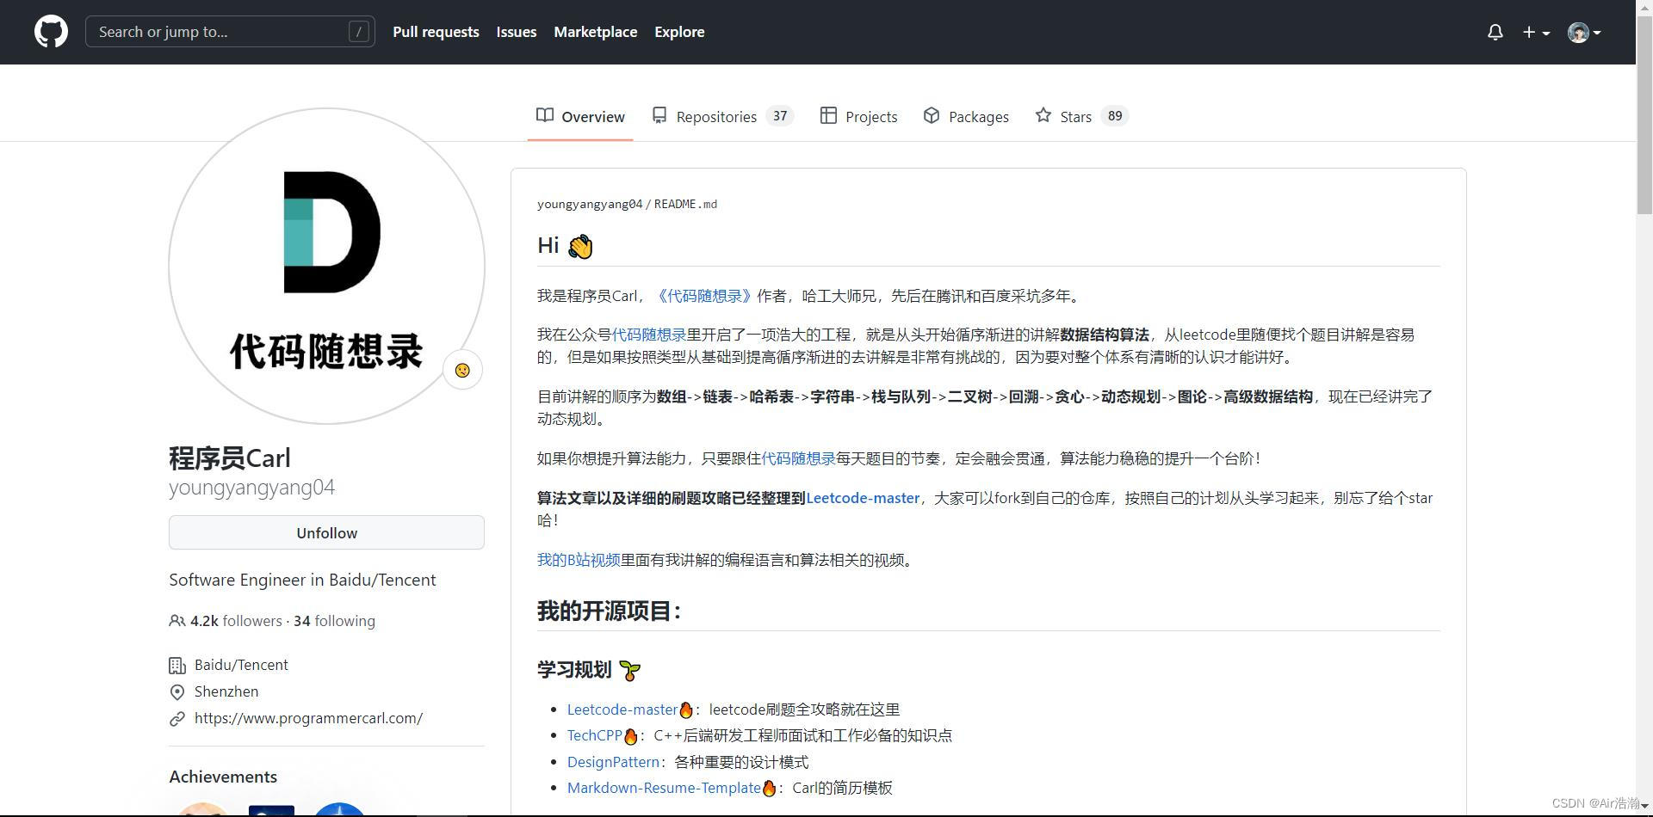Click the Repositories count badge 37

point(780,116)
